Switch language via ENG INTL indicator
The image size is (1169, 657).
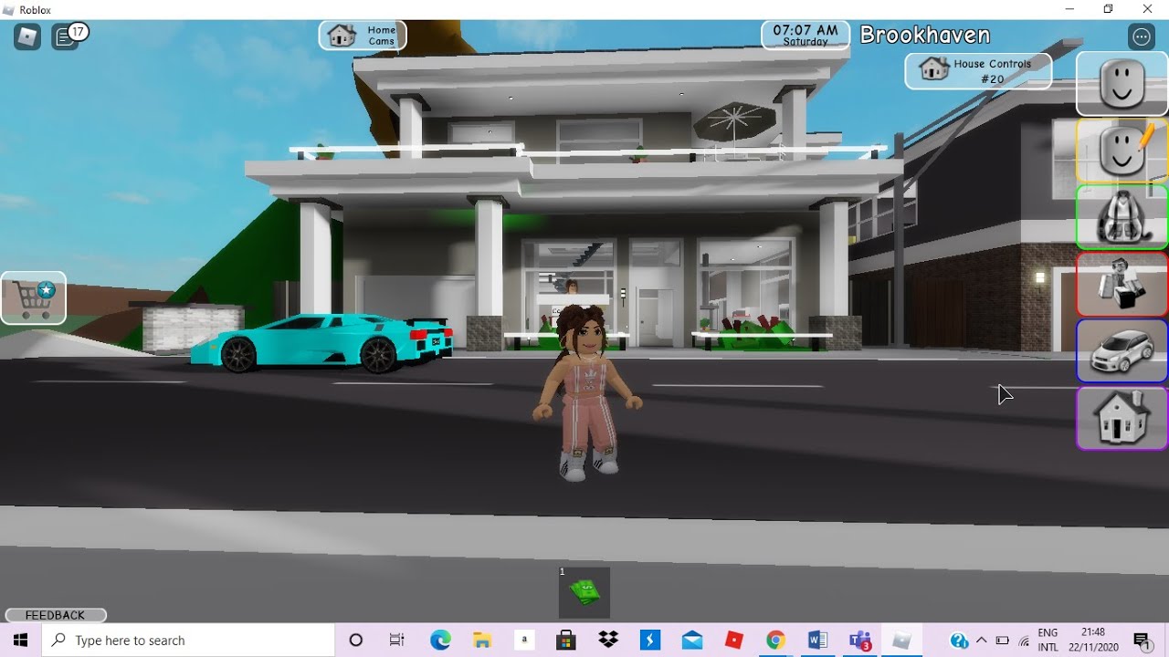pyautogui.click(x=1048, y=641)
